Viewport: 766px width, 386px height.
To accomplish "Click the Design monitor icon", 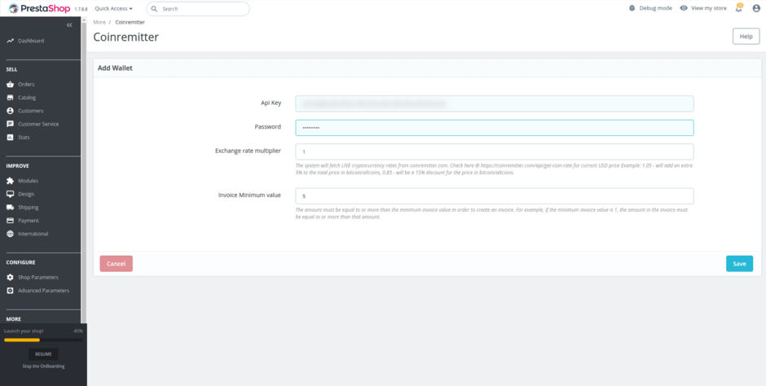I will [x=11, y=194].
